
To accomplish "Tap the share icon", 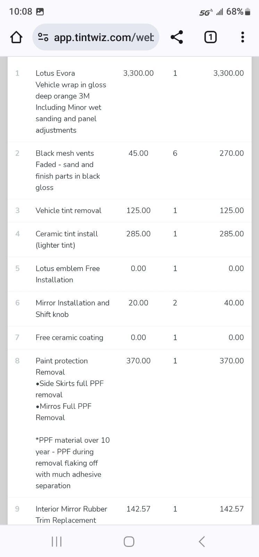I will point(177,37).
